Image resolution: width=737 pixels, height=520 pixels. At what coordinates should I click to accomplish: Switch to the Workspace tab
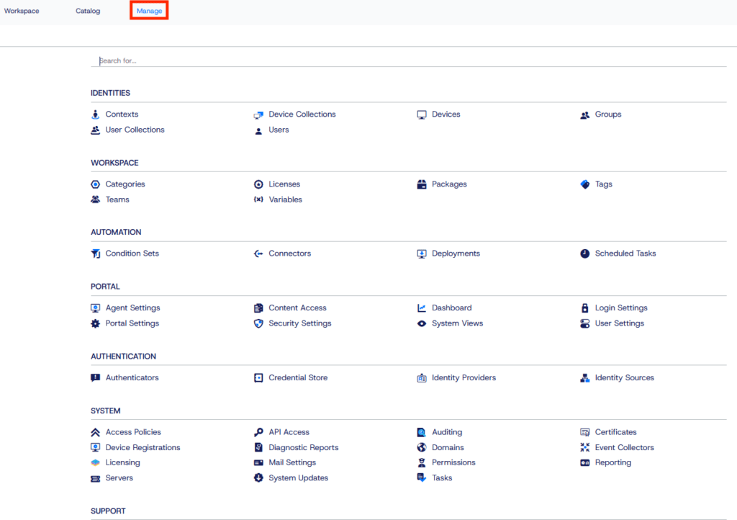[22, 10]
